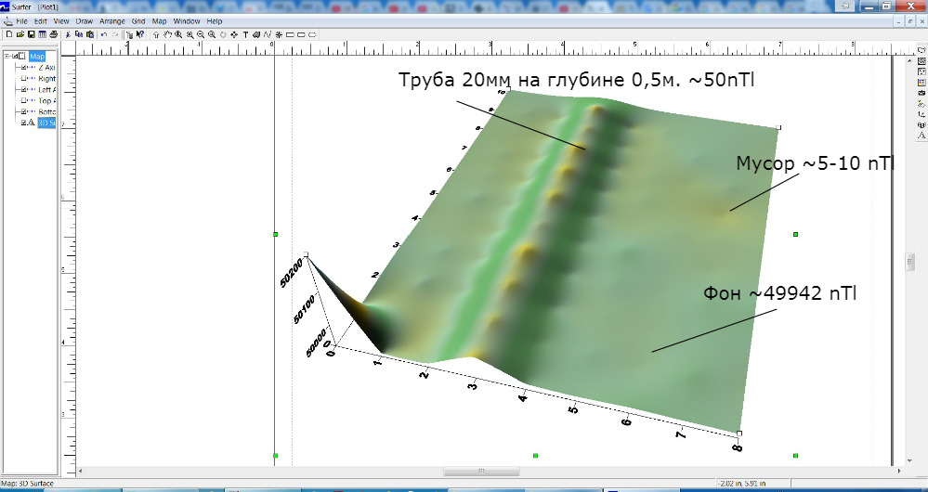
Task: Click the Zoom selected magnifier
Action: point(211,35)
